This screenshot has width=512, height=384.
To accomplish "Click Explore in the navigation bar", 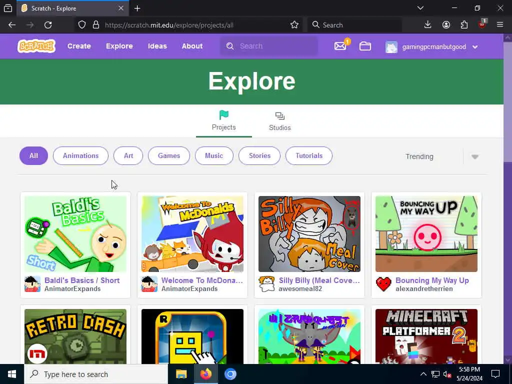I will click(119, 46).
